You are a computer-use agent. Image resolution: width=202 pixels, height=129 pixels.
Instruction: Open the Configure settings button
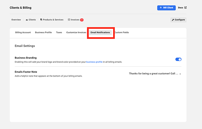(x=178, y=20)
